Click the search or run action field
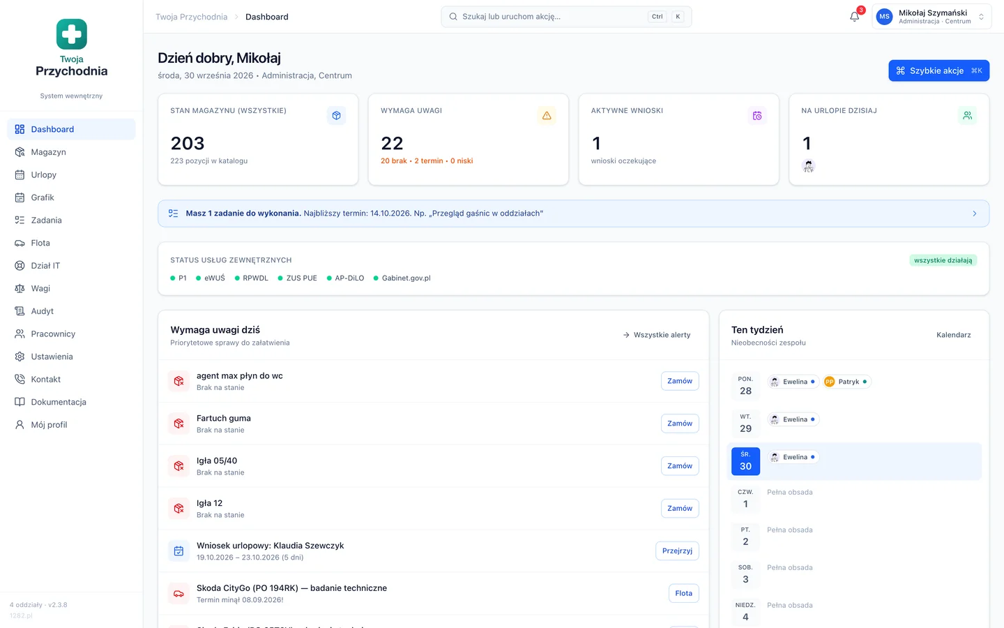This screenshot has height=628, width=1004. click(566, 17)
